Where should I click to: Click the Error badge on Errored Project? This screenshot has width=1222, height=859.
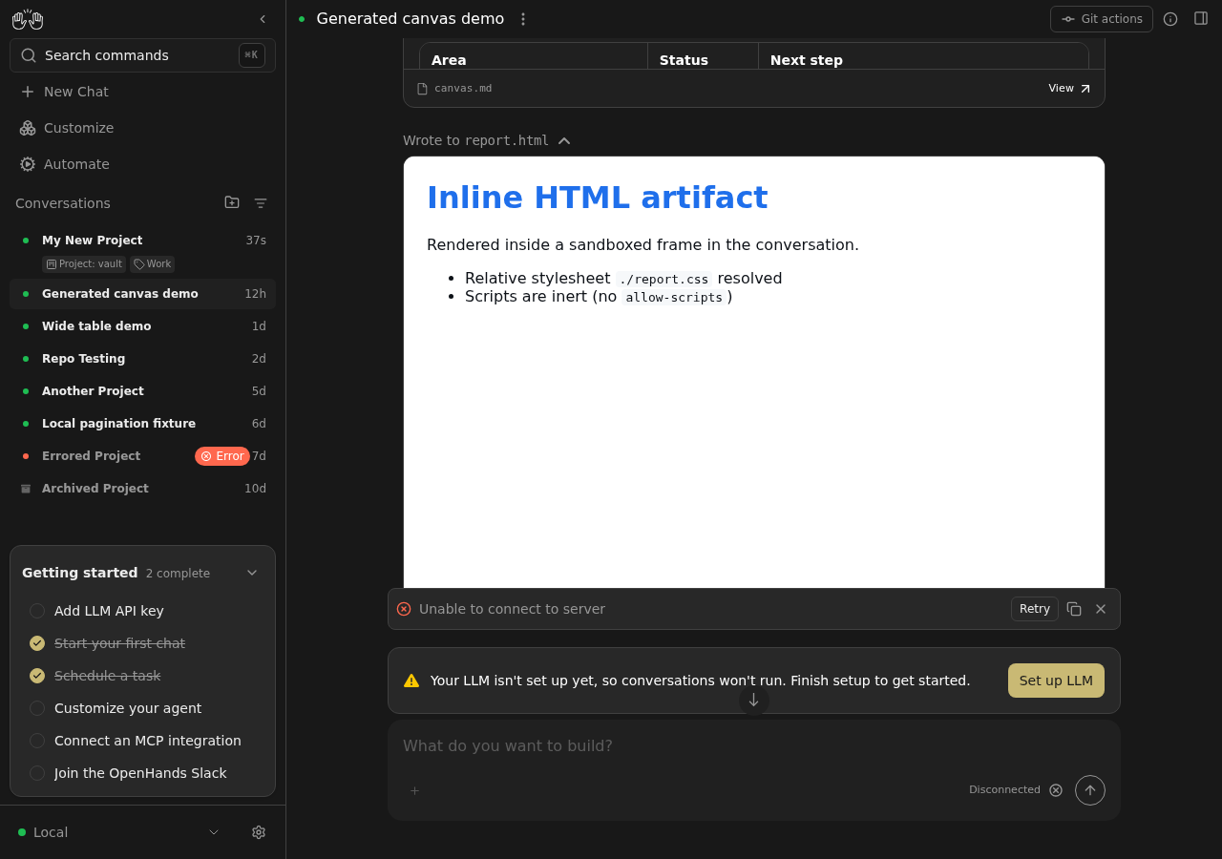click(222, 456)
